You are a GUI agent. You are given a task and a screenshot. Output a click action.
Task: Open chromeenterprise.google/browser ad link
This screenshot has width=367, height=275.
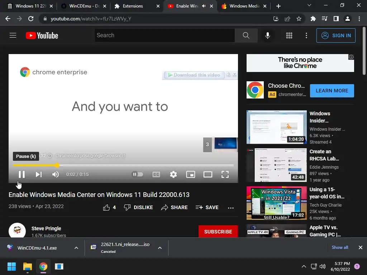pos(90,156)
